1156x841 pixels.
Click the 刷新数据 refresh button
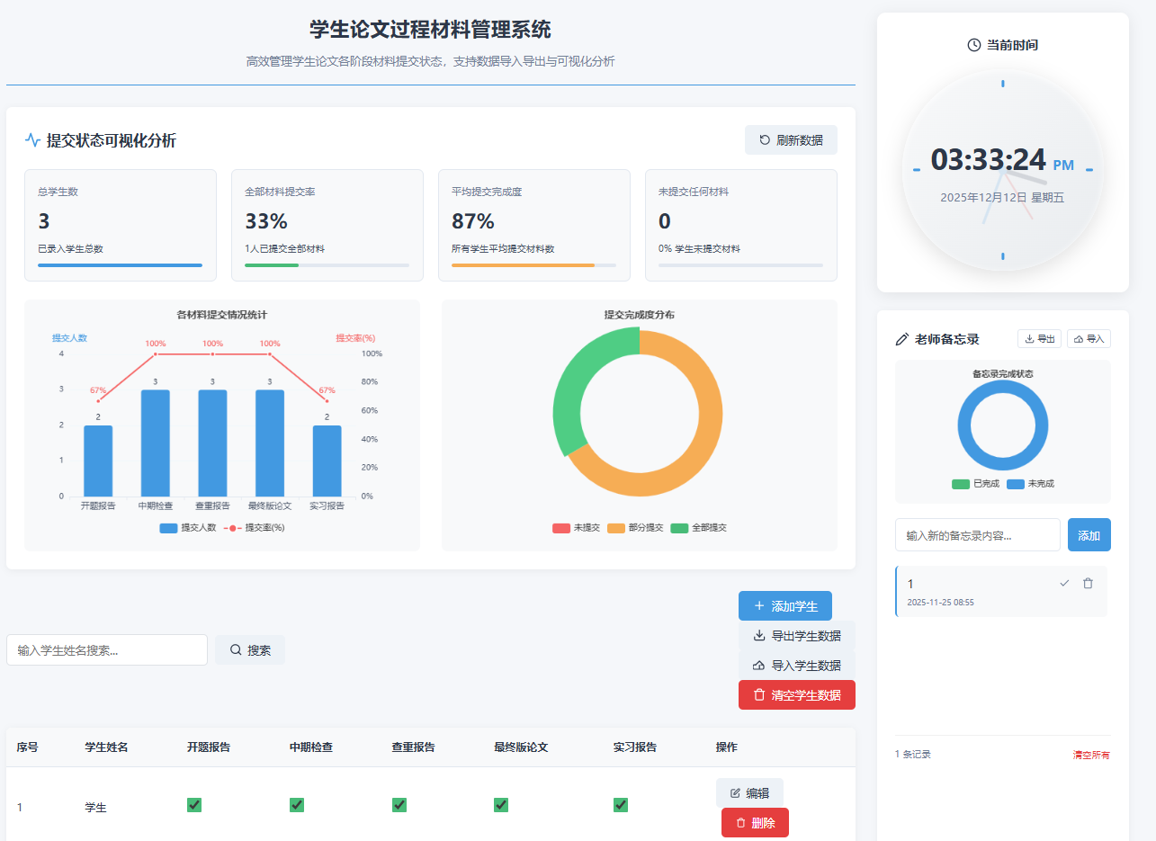[x=791, y=140]
